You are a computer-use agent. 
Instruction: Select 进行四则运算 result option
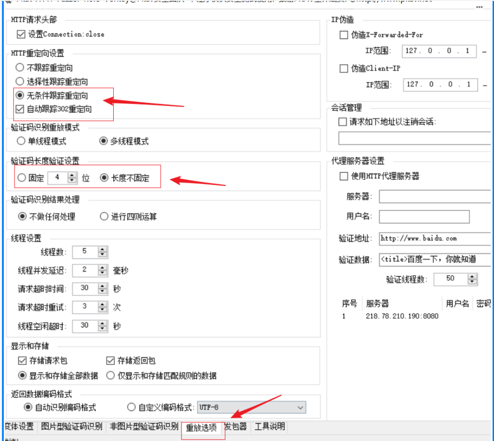[x=104, y=216]
